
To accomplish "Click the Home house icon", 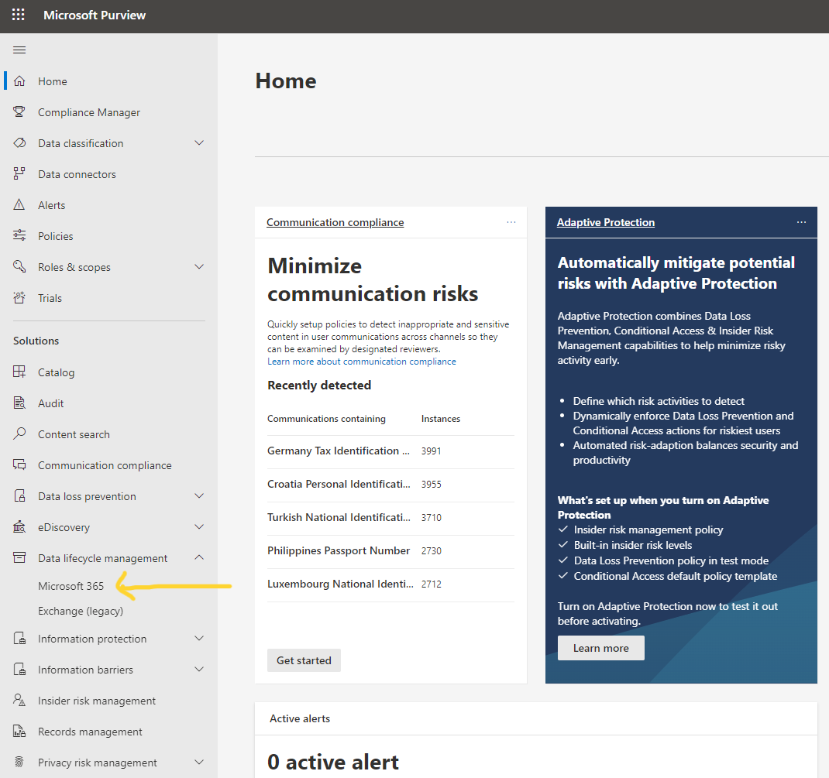I will [19, 81].
